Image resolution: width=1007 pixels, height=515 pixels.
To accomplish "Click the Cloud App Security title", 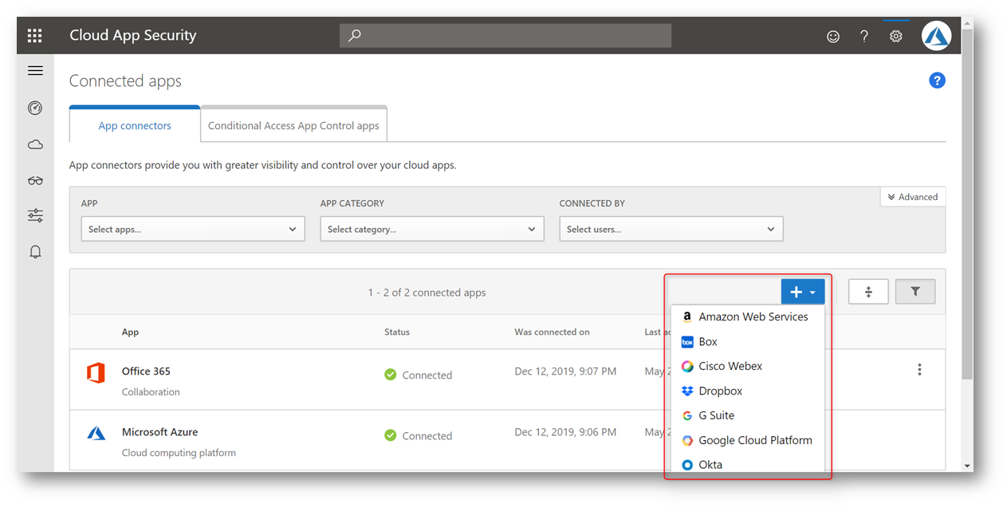I will [x=132, y=35].
